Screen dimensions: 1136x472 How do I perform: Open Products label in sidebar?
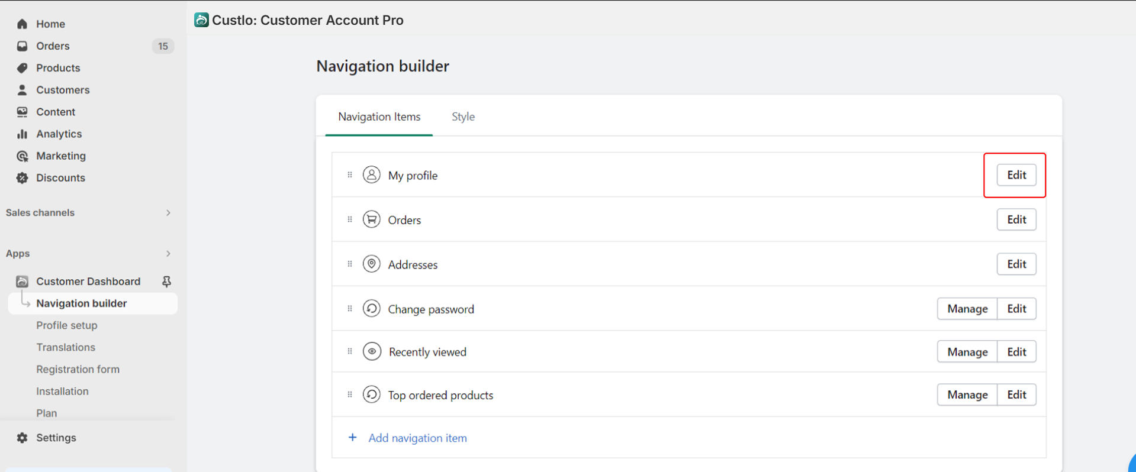(58, 68)
